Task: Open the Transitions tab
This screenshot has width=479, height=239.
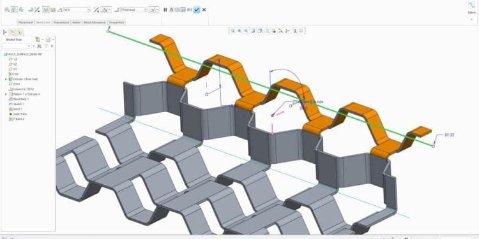Action: (x=61, y=22)
